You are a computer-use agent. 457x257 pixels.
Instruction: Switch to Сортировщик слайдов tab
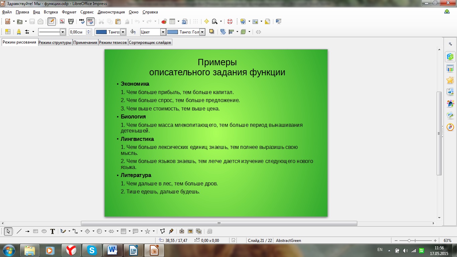150,42
